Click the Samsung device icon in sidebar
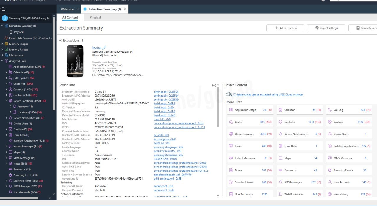This screenshot has height=206, width=377. point(5,18)
